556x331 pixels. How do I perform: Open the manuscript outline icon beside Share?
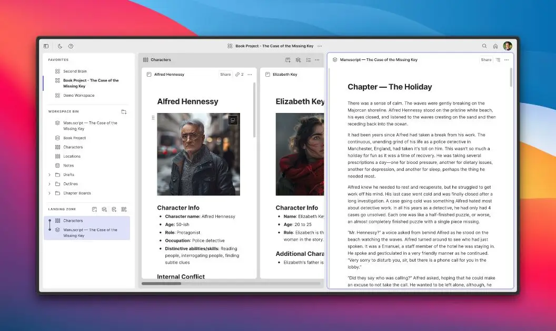click(498, 60)
